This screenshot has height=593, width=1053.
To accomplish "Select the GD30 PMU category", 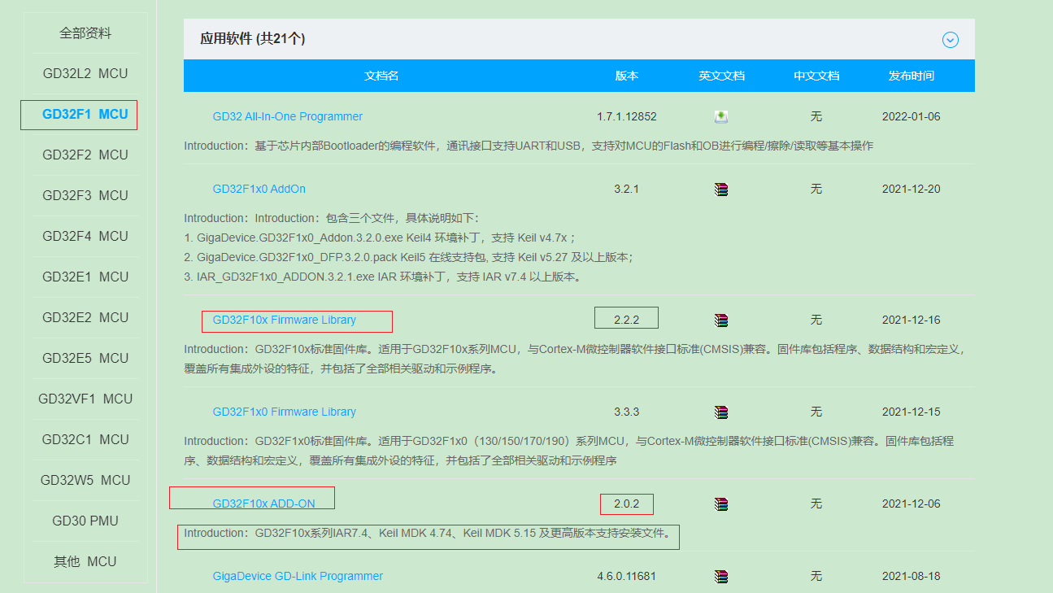I will point(84,521).
